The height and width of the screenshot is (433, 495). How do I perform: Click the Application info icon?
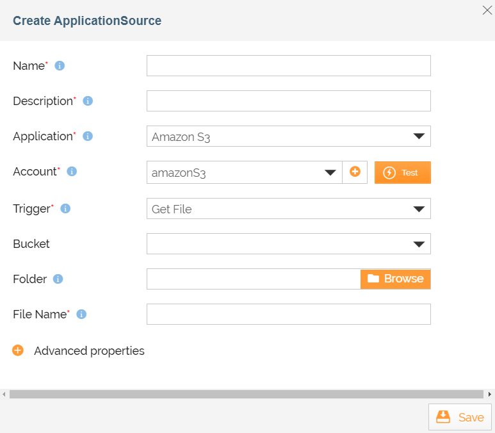coord(88,136)
